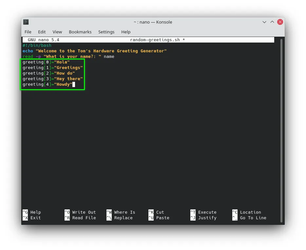Viewport: 306px width, 250px height.
Task: Click the ^\ Replace shortcut label
Action: (x=120, y=218)
